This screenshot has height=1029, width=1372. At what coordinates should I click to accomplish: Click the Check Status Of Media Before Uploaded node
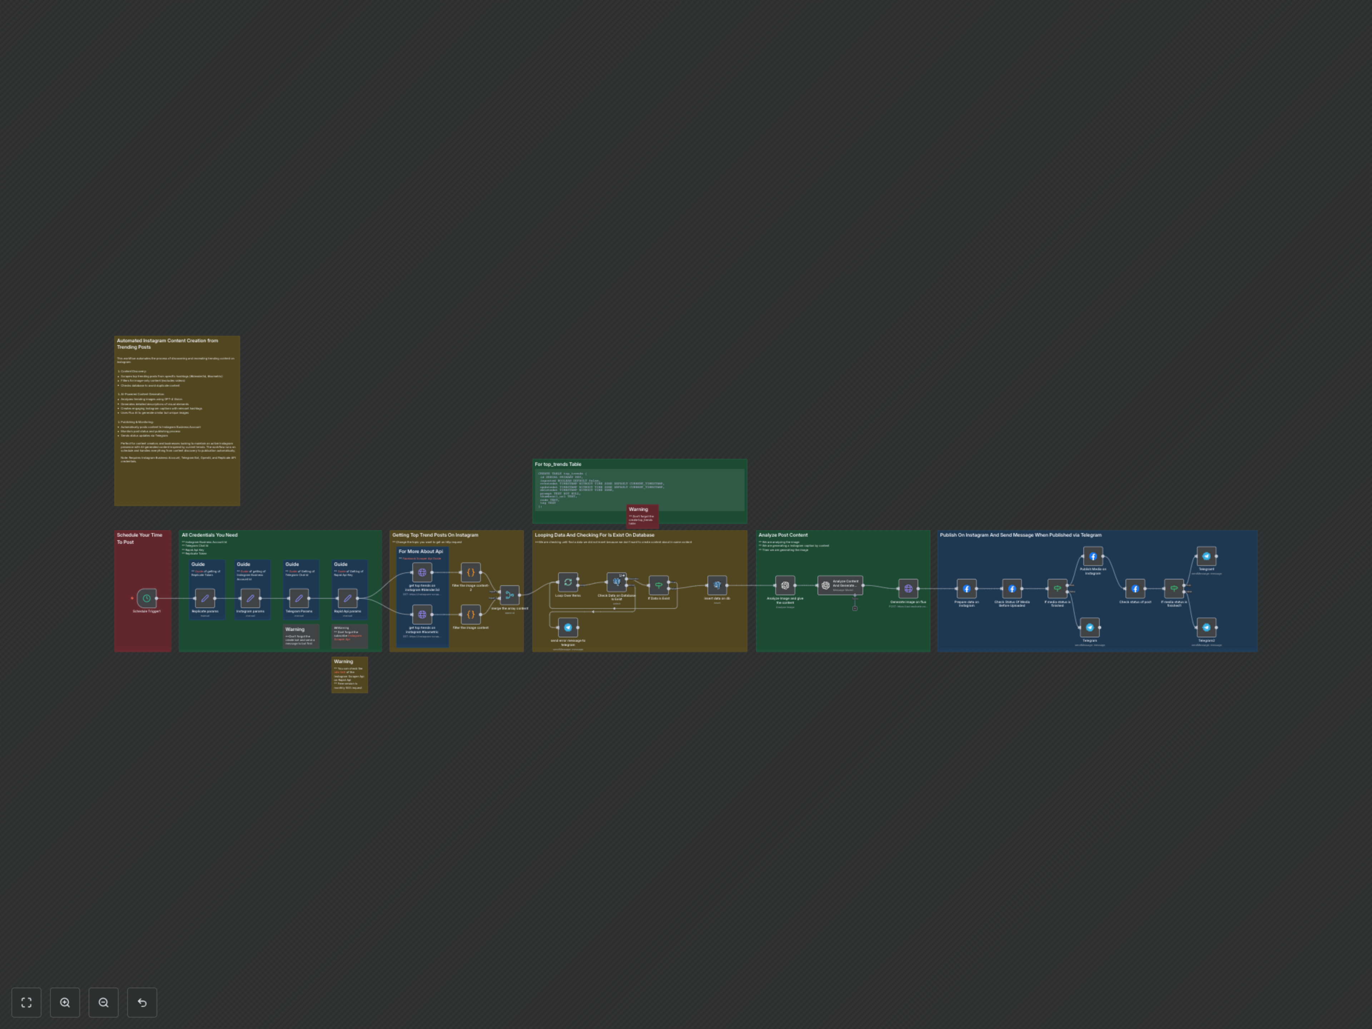click(1012, 588)
